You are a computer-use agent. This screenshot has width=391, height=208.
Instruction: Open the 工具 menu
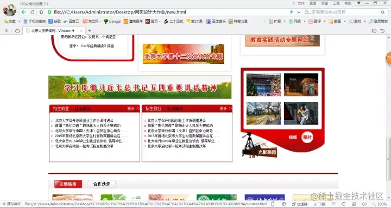[336, 3]
